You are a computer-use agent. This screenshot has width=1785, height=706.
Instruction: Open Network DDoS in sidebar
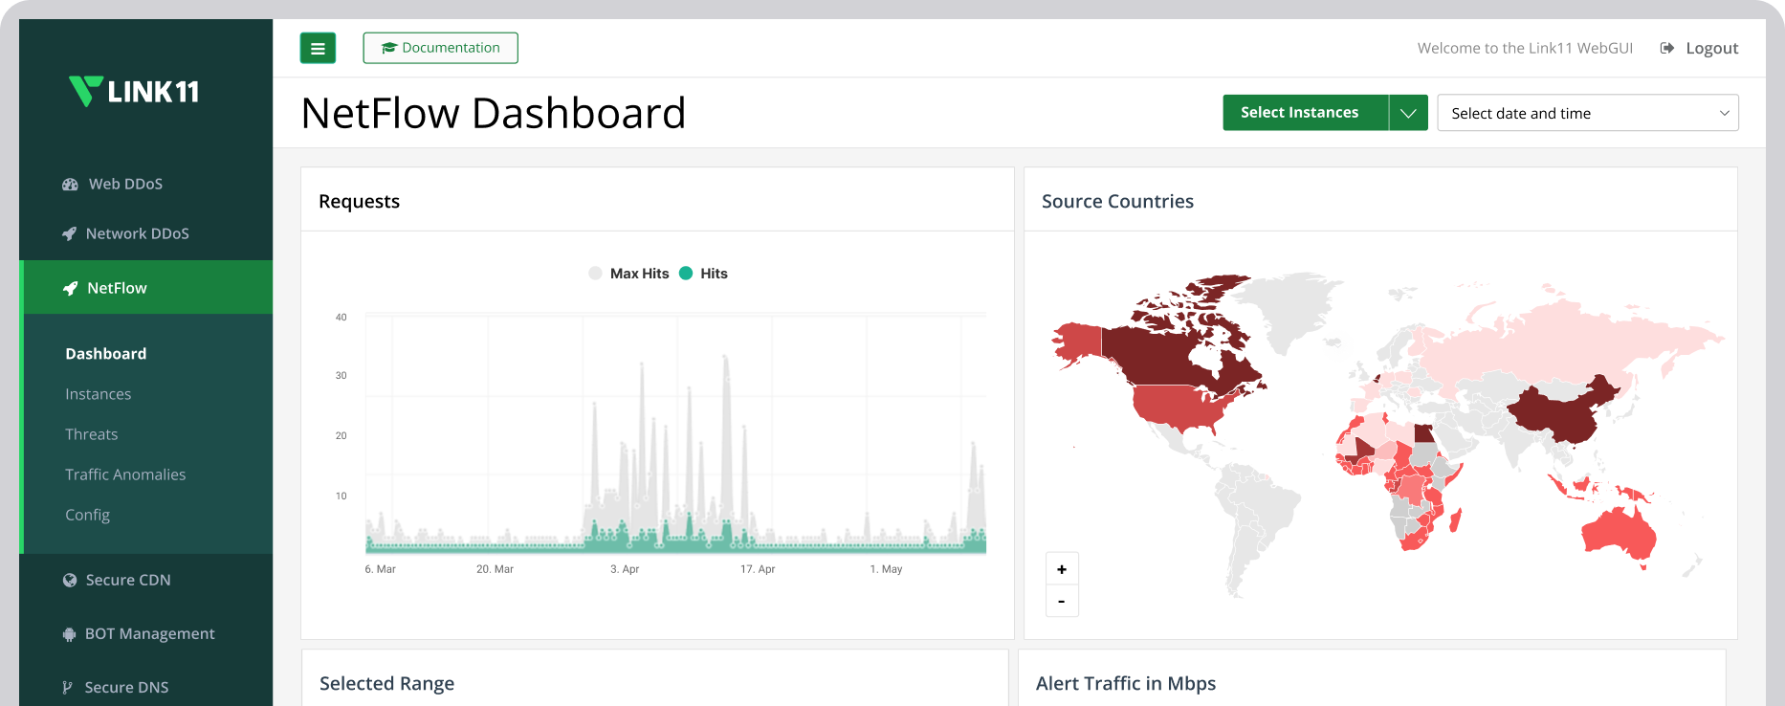[137, 233]
